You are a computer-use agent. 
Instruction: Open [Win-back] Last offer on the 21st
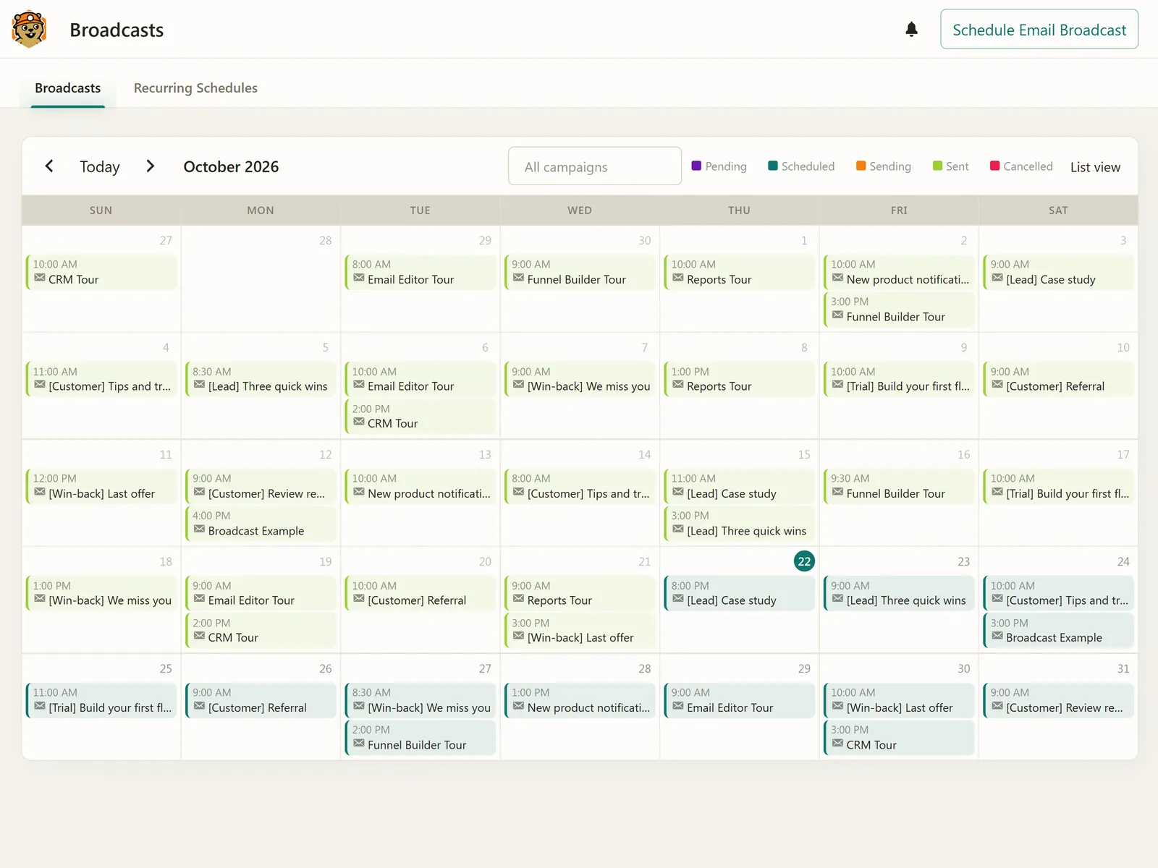580,631
